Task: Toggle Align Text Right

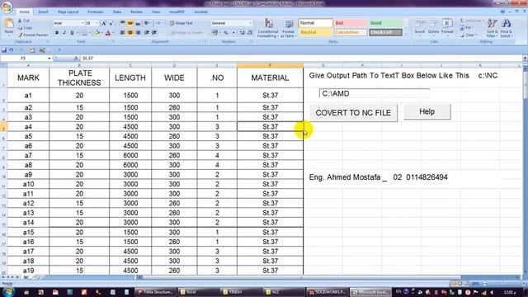Action: pyautogui.click(x=138, y=33)
